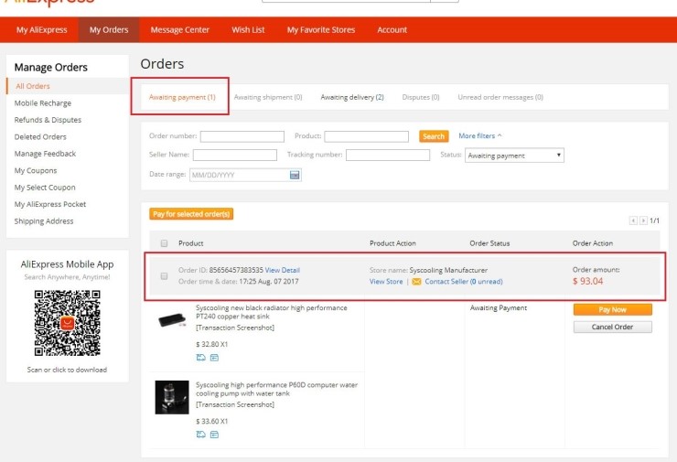Open My AliExpress menu

tap(42, 30)
